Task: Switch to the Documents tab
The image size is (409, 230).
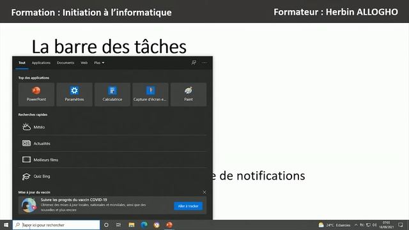Action: [65, 63]
